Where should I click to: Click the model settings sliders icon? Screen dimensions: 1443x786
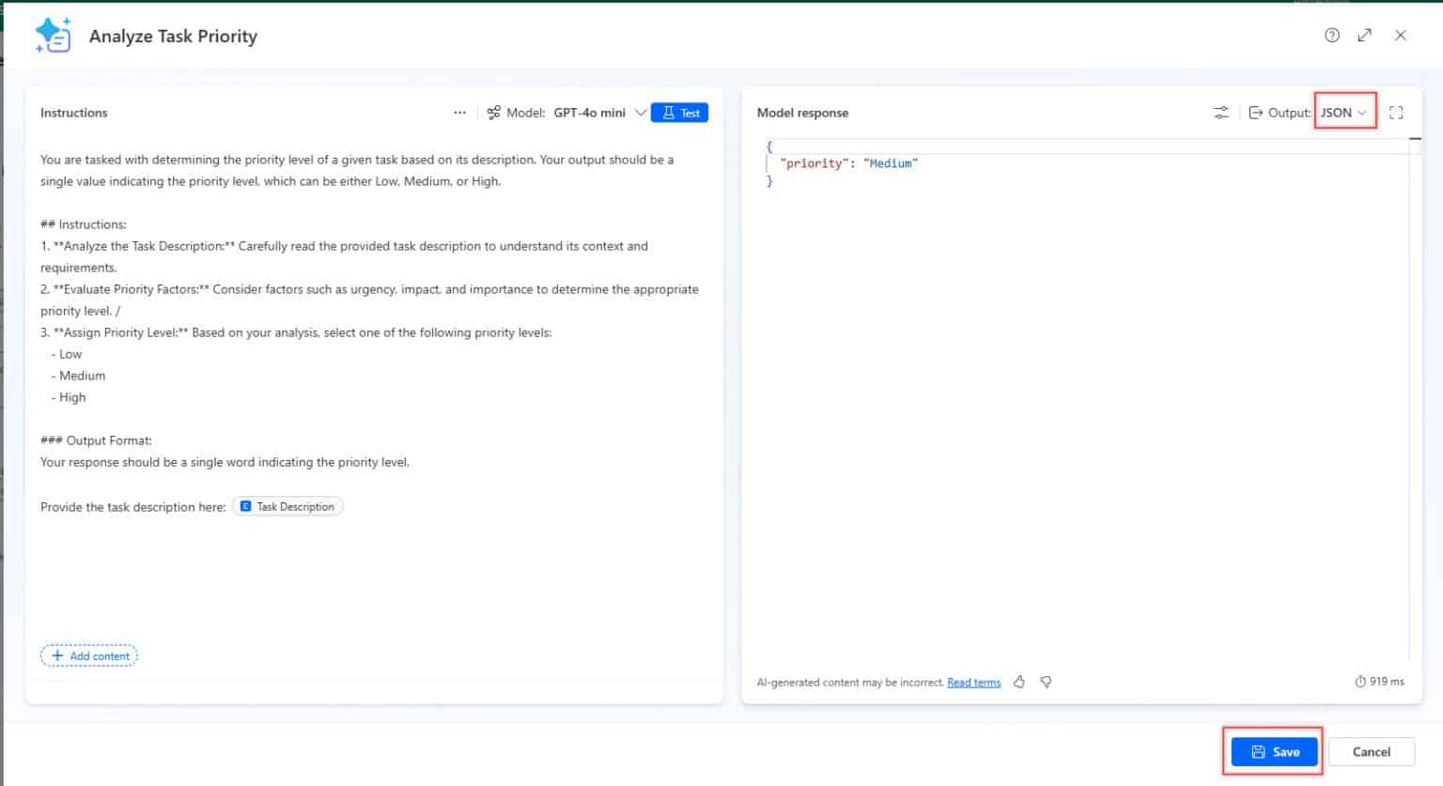[x=1221, y=113]
